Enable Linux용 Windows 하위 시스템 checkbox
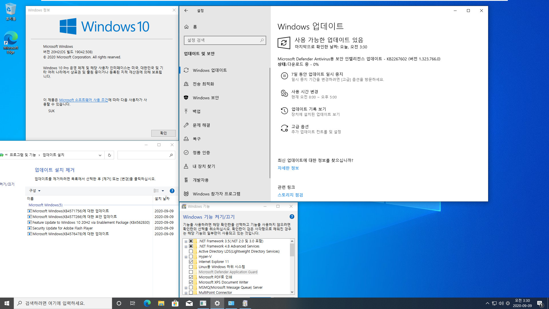This screenshot has height=309, width=549. [191, 267]
